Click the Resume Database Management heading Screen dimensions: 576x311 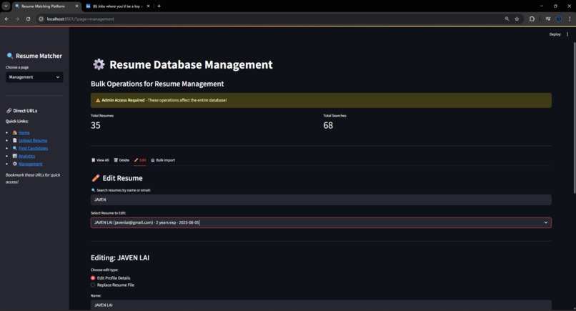[x=191, y=64]
